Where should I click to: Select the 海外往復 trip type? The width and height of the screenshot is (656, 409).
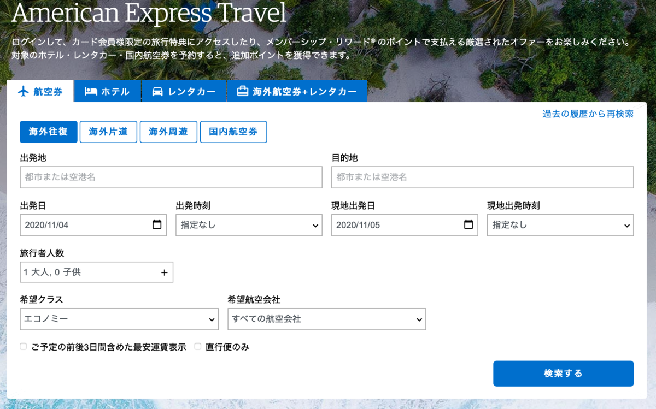[49, 132]
